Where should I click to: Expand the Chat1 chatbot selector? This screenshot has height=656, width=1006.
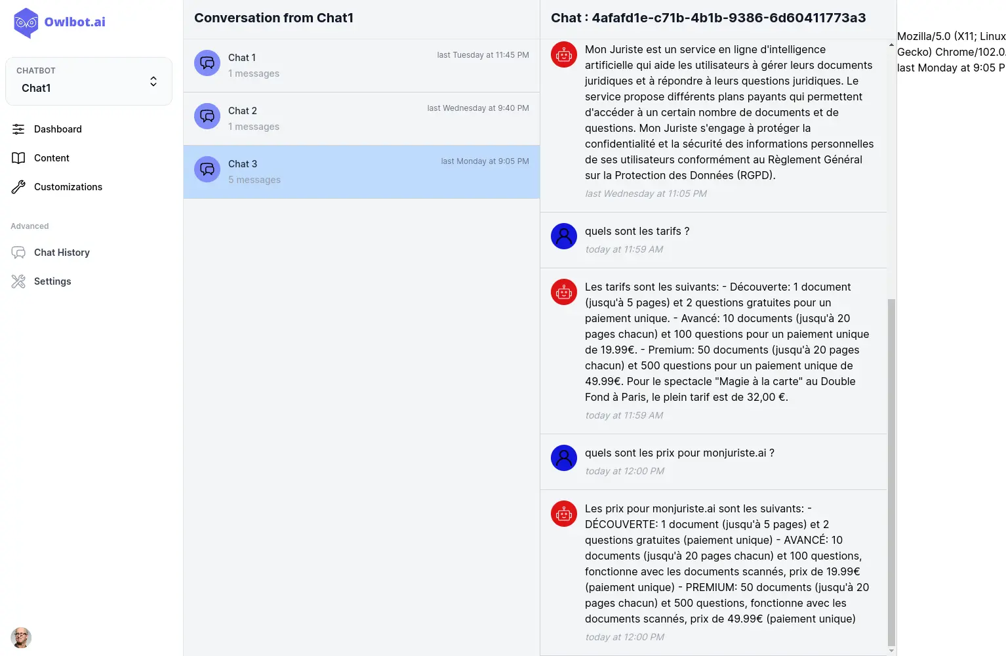coord(89,81)
